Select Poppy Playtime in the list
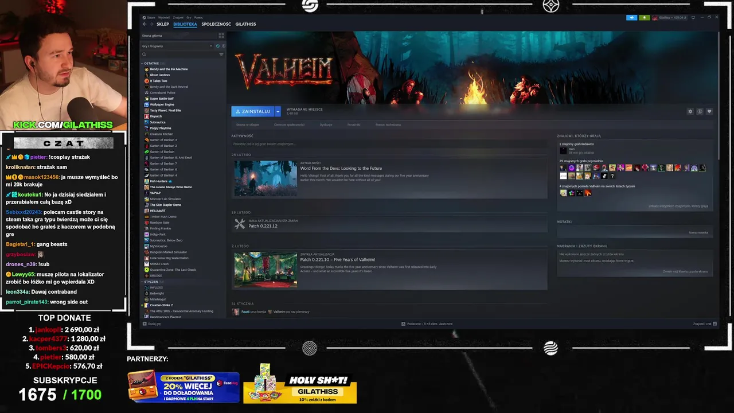The image size is (734, 413). tap(161, 128)
